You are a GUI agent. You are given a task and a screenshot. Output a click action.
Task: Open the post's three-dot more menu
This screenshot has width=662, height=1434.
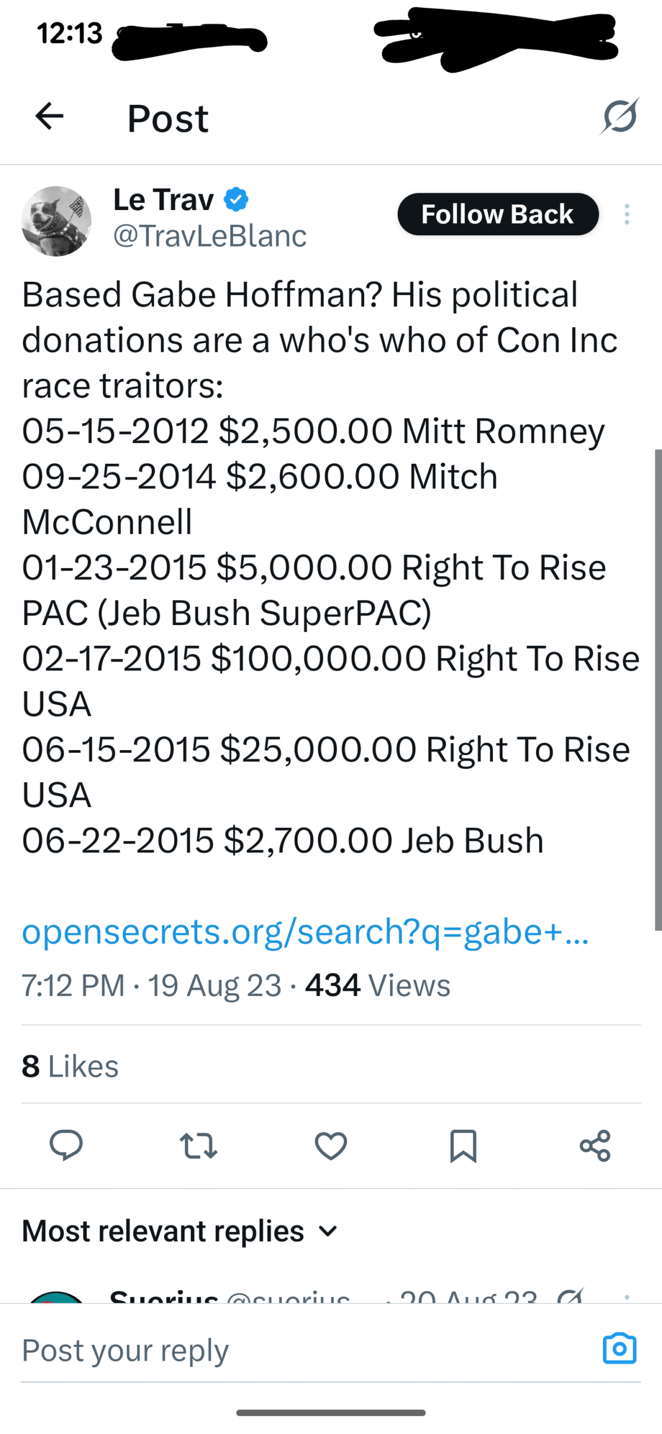627,215
